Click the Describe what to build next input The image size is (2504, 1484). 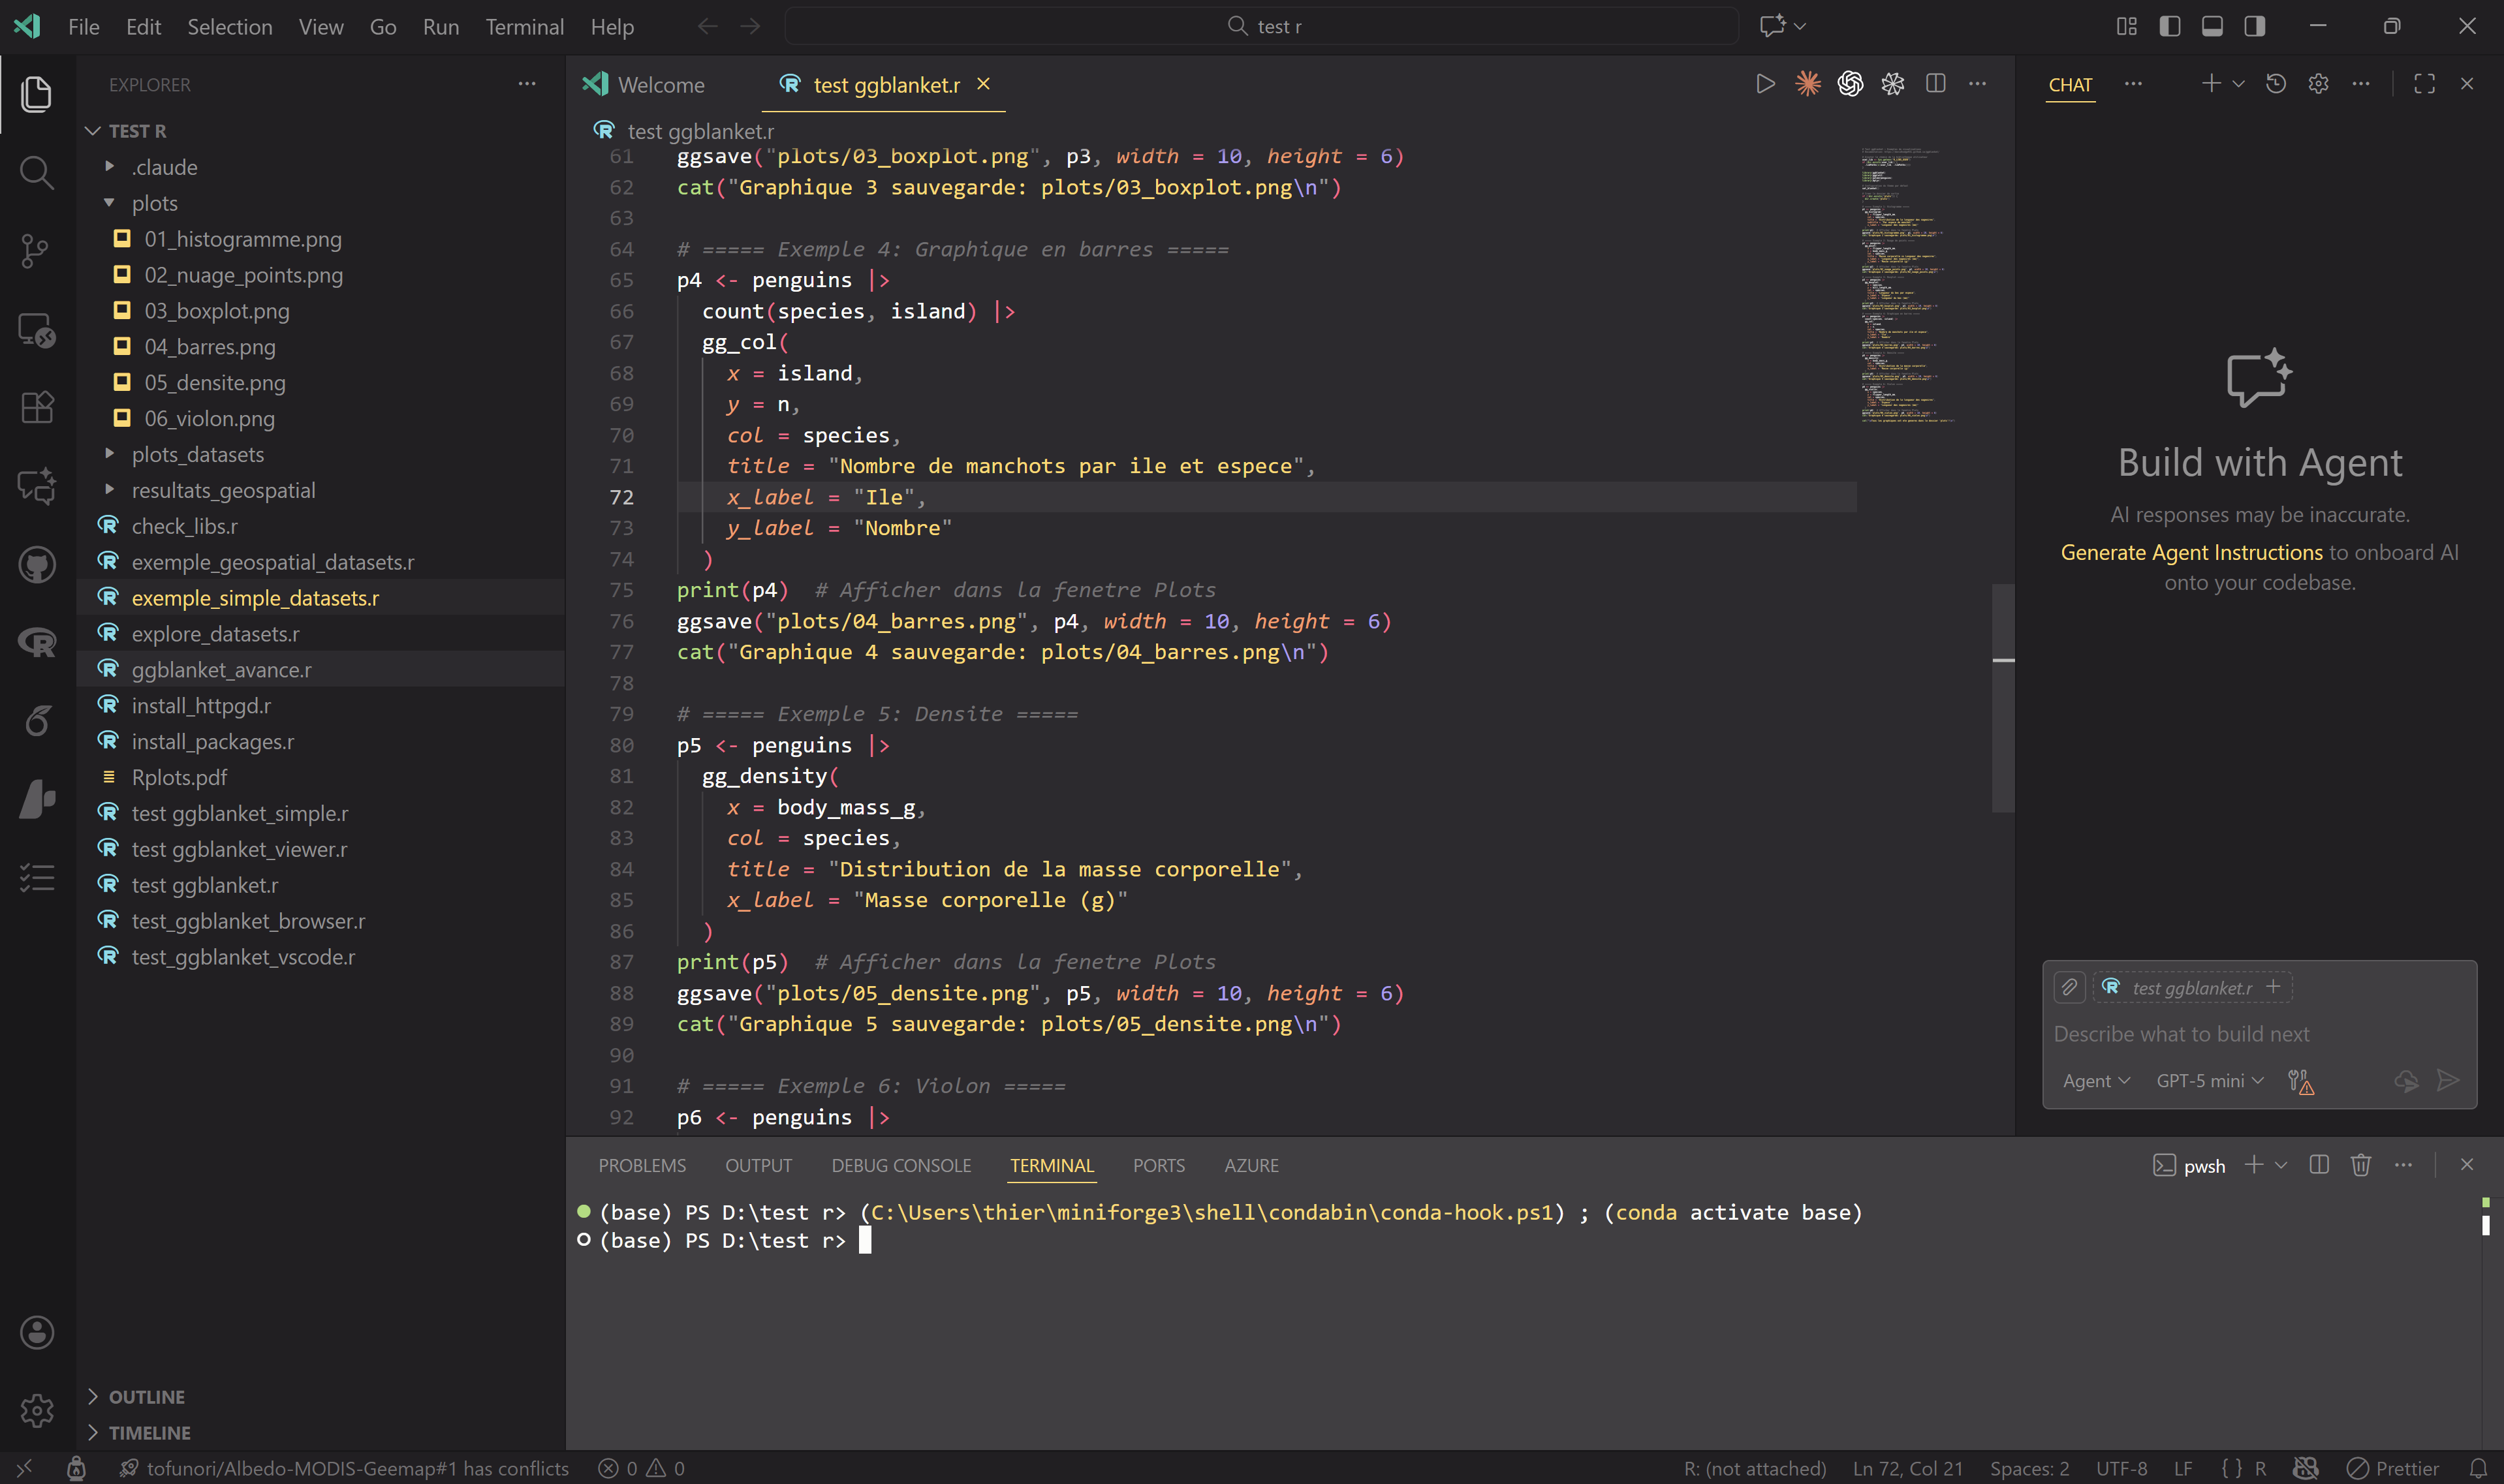click(2181, 1033)
